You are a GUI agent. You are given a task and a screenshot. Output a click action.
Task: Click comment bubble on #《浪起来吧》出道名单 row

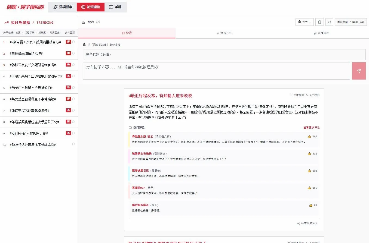(x=73, y=76)
